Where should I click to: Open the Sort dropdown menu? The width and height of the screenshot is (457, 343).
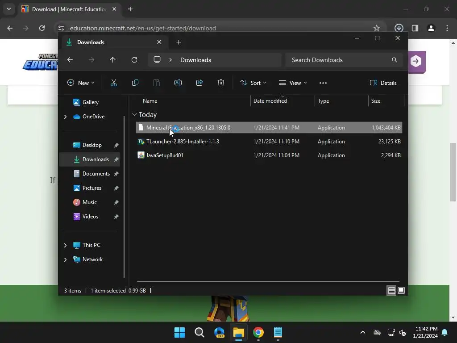click(253, 83)
